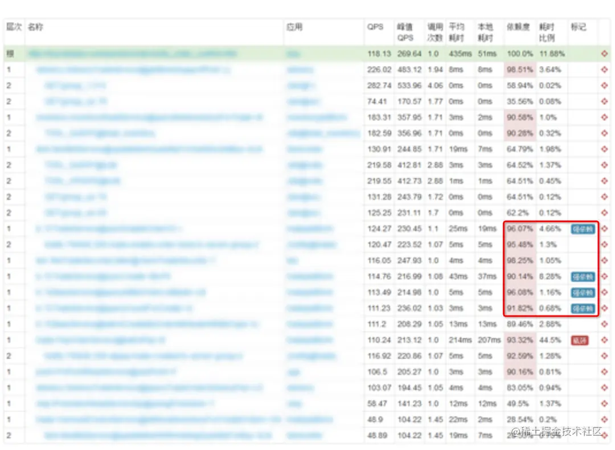
Task: Click the diamond icon in the 111.2 QPS row
Action: coord(604,324)
